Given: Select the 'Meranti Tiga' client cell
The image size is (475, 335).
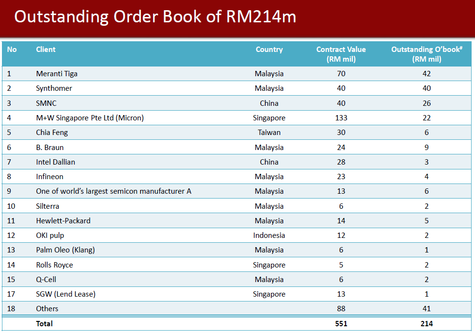Looking at the screenshot, I should point(57,74).
